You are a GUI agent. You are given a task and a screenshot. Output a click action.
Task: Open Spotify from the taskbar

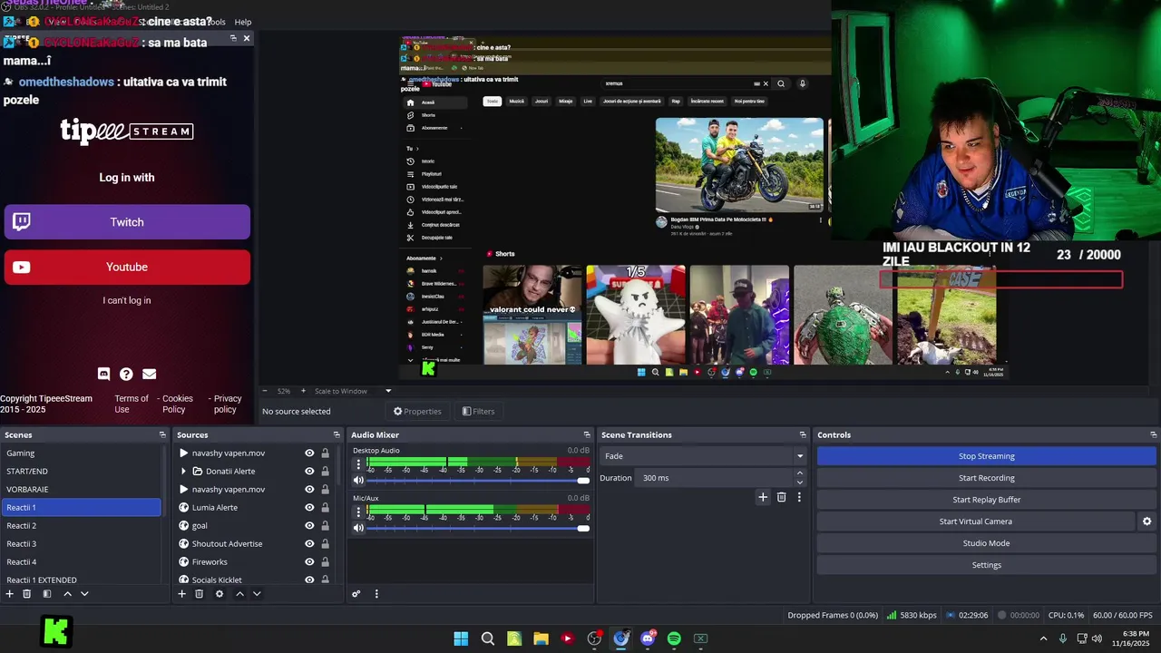click(x=674, y=638)
